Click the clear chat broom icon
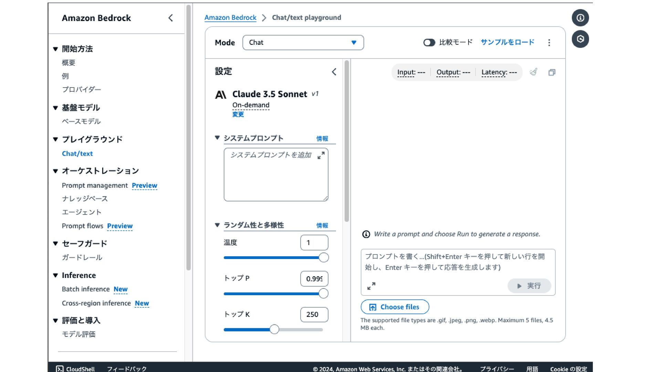The height and width of the screenshot is (372, 661). pyautogui.click(x=533, y=72)
